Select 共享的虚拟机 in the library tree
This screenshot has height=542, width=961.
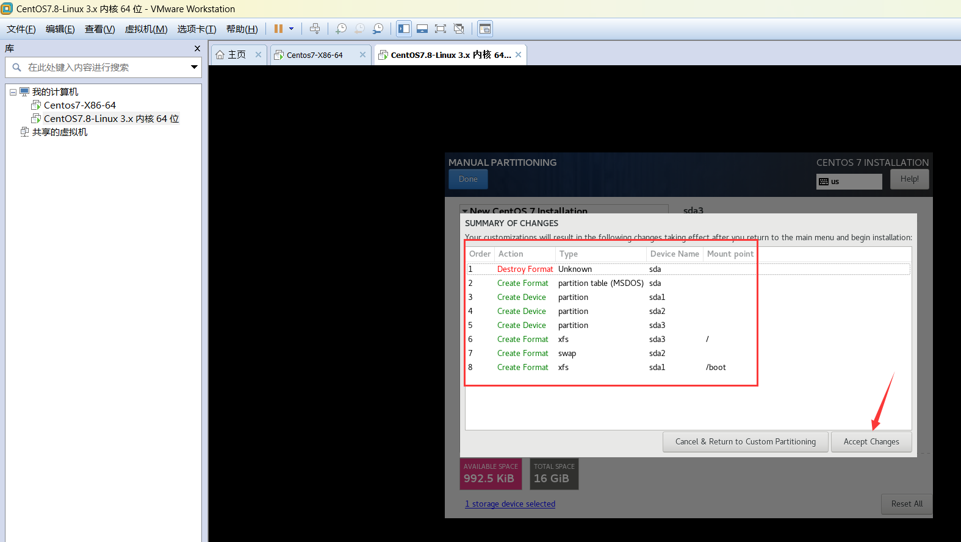59,132
